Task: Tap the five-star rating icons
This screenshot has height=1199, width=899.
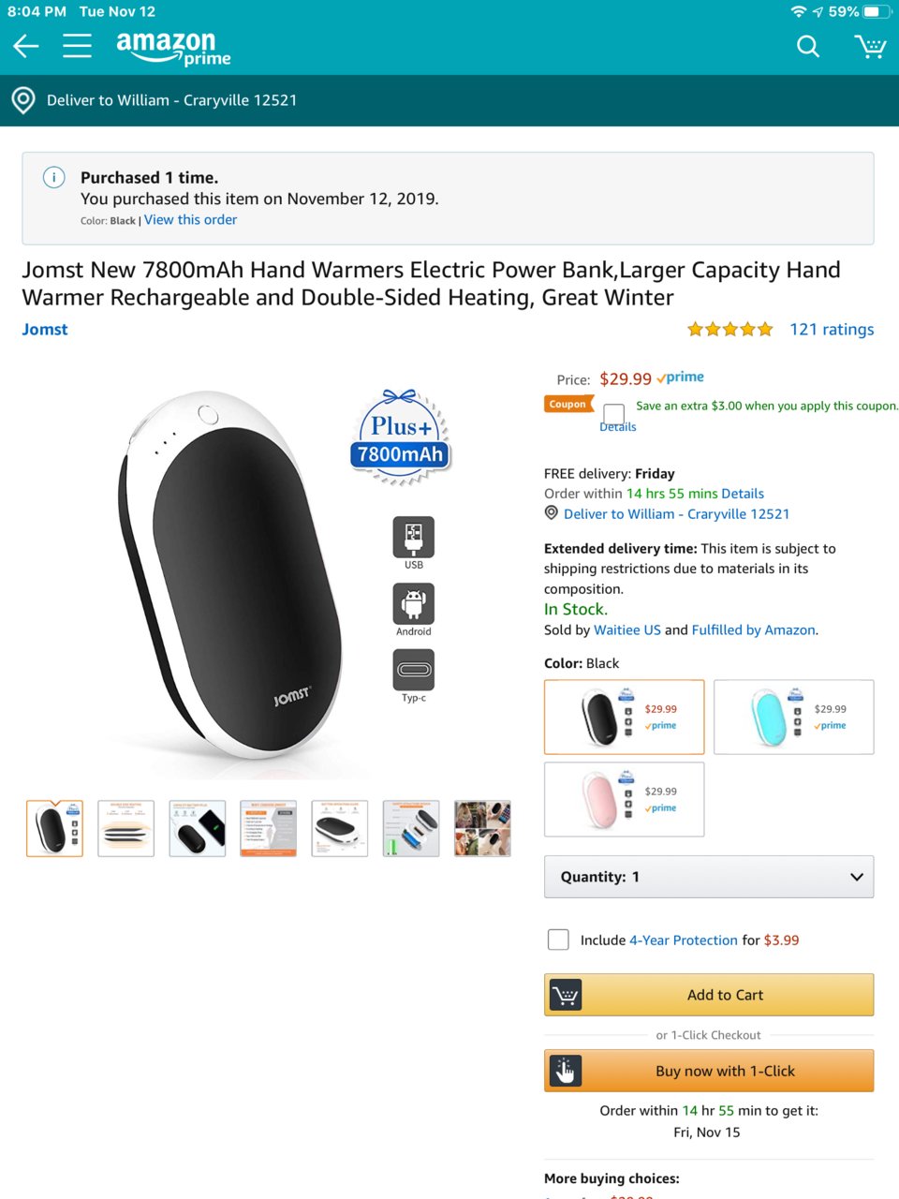Action: (730, 330)
